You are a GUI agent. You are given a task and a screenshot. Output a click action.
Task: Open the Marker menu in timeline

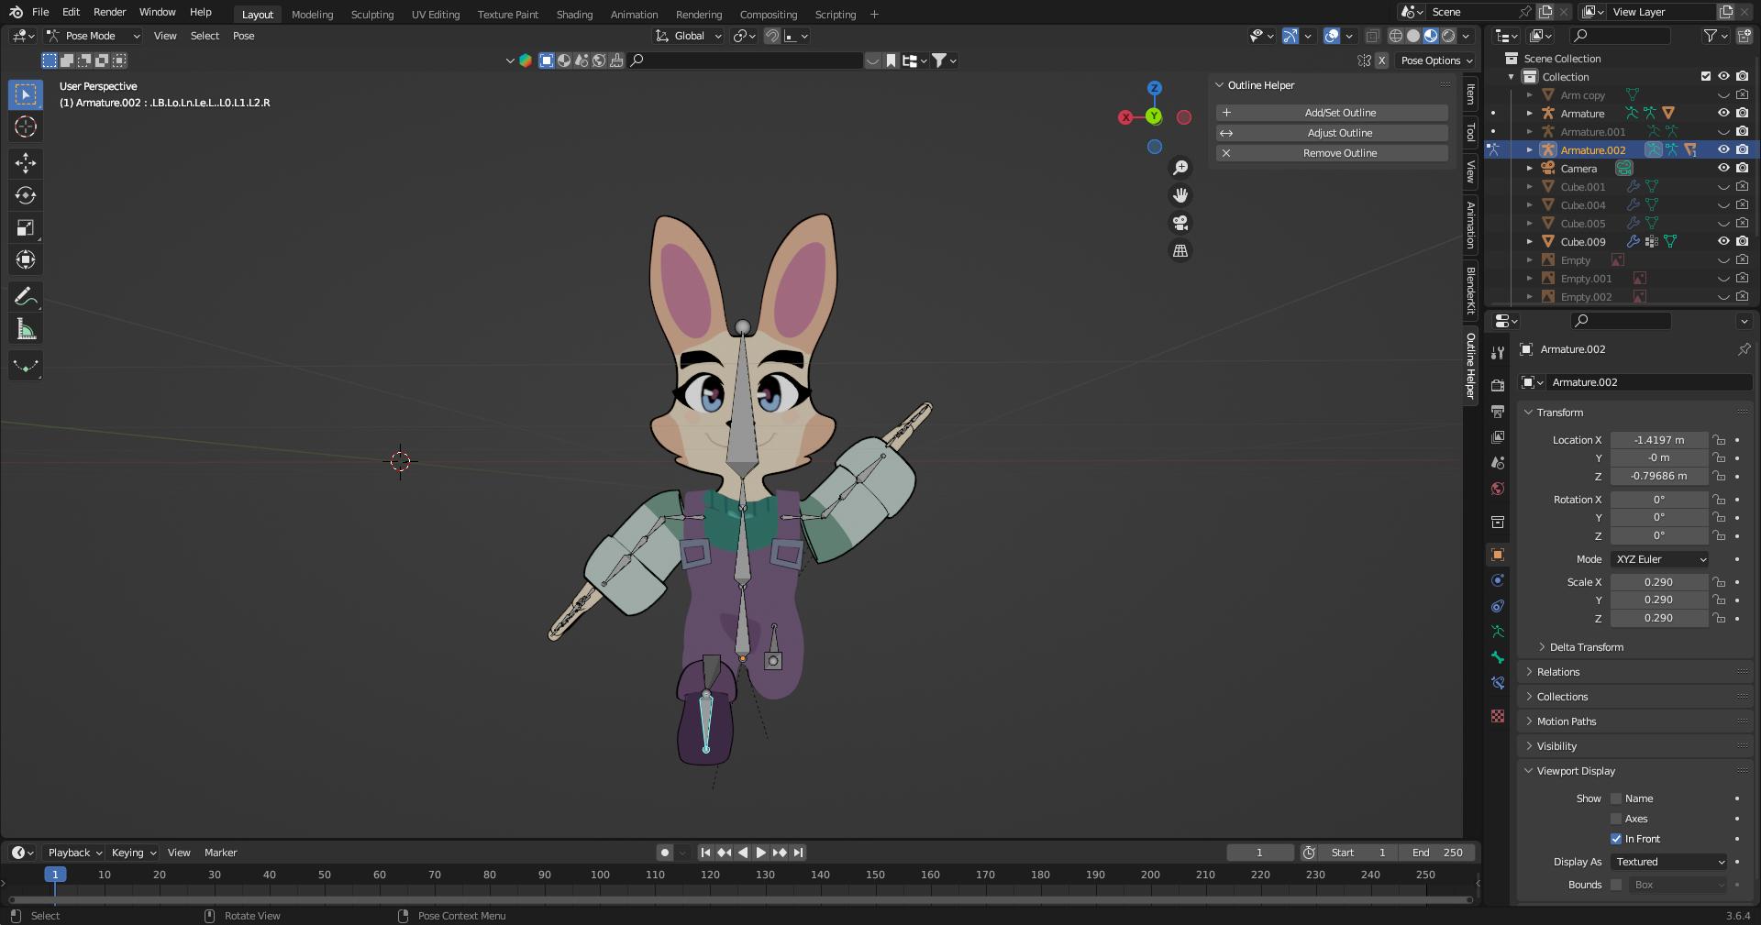pos(220,853)
